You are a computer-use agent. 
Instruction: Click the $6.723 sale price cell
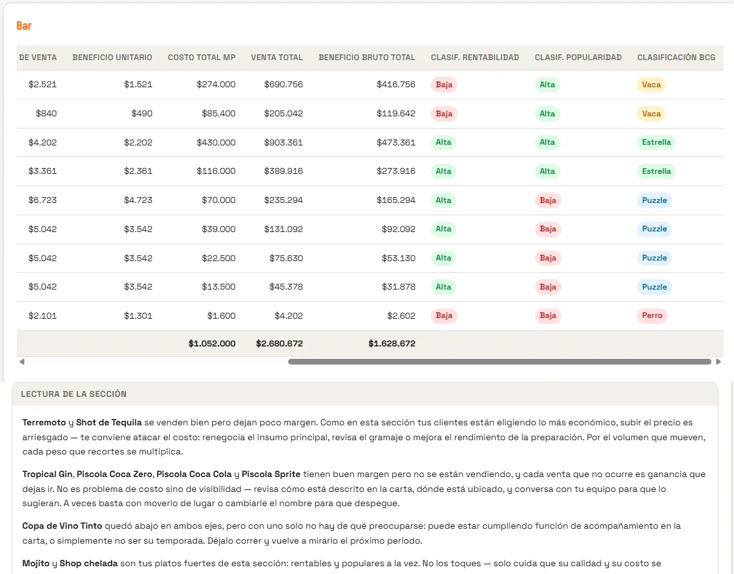43,200
